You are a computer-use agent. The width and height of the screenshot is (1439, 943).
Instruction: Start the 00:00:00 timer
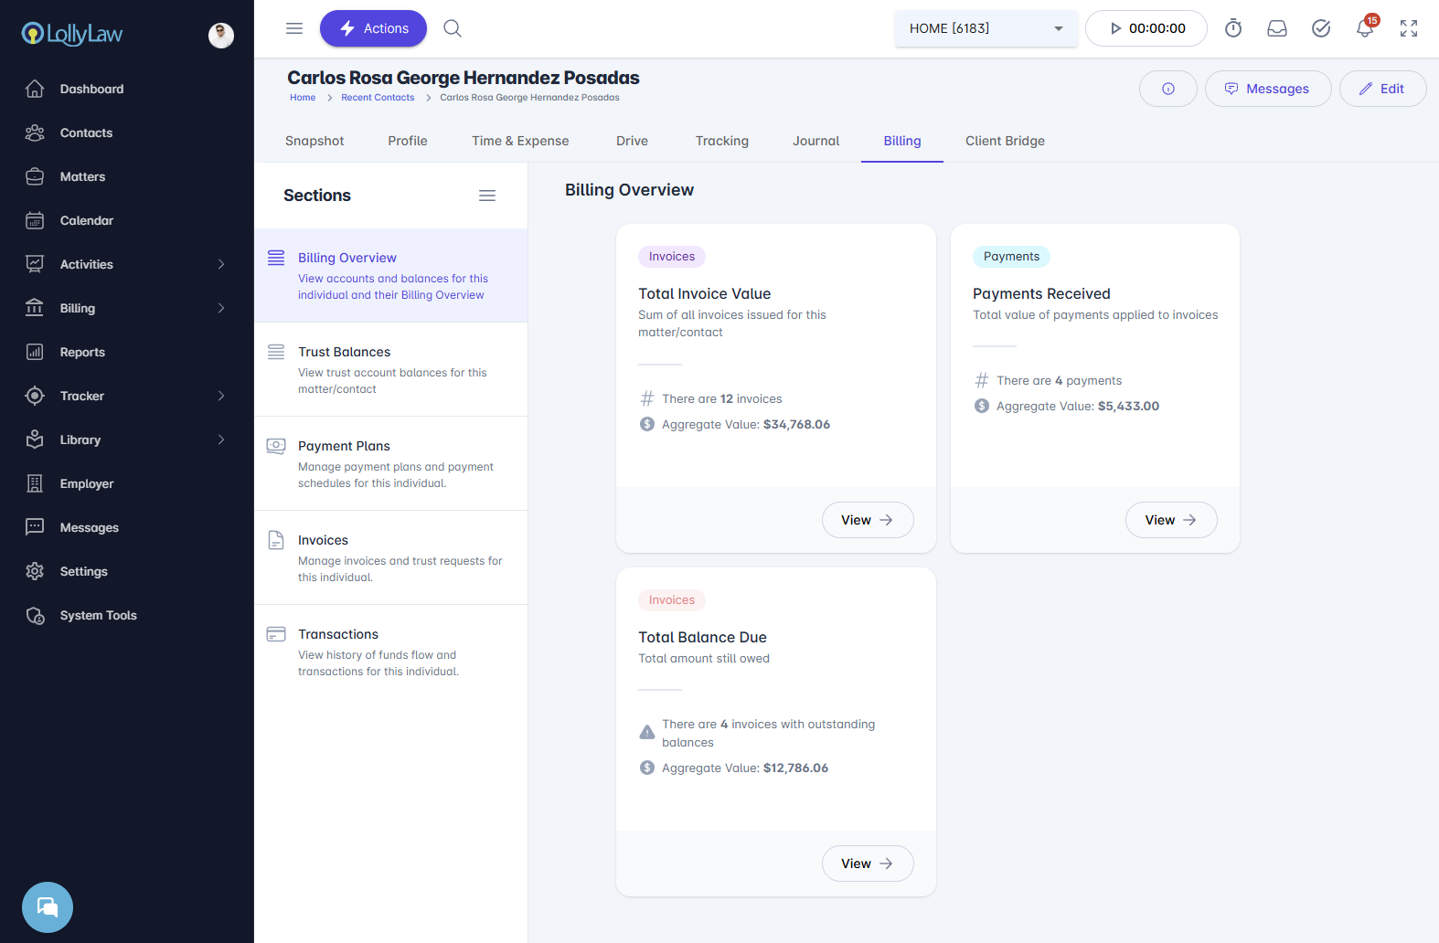coord(1146,28)
